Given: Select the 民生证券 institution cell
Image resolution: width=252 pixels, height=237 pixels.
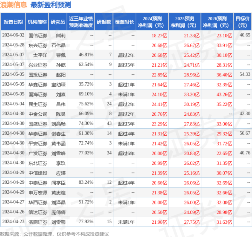Looking at the screenshot, I should click(x=38, y=104).
